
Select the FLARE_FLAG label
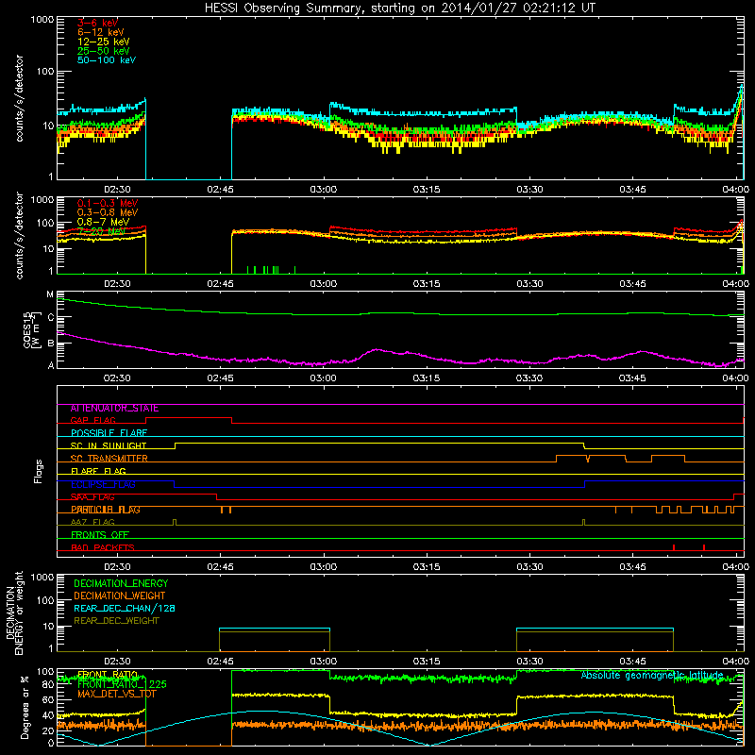[98, 471]
